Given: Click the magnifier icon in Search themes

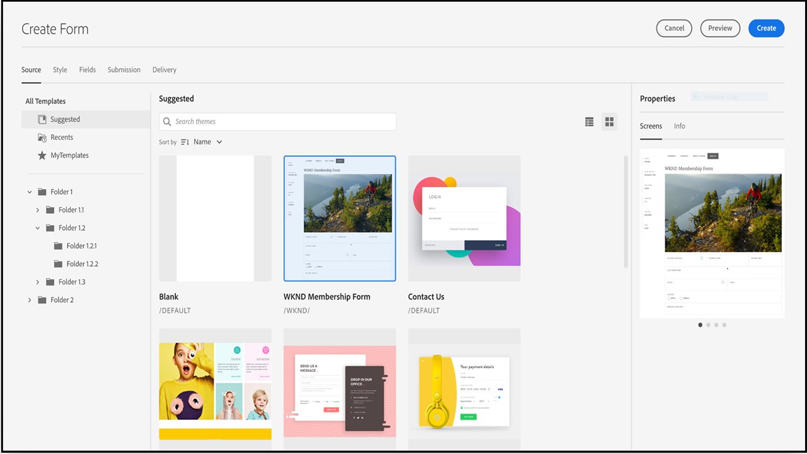Looking at the screenshot, I should 167,122.
